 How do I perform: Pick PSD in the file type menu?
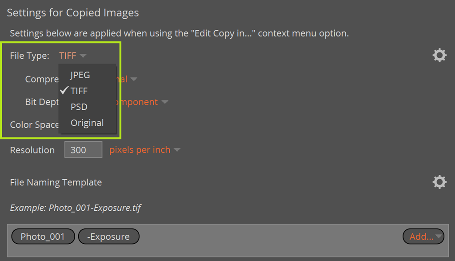(x=79, y=107)
